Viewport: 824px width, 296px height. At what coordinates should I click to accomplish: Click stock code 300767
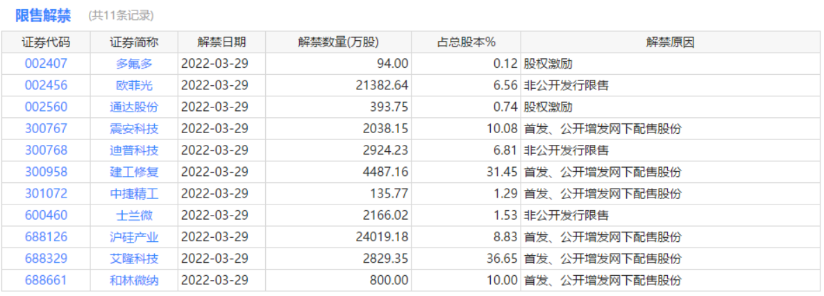point(46,129)
